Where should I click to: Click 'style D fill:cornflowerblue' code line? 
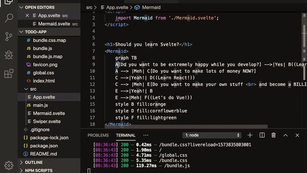pyautogui.click(x=151, y=111)
